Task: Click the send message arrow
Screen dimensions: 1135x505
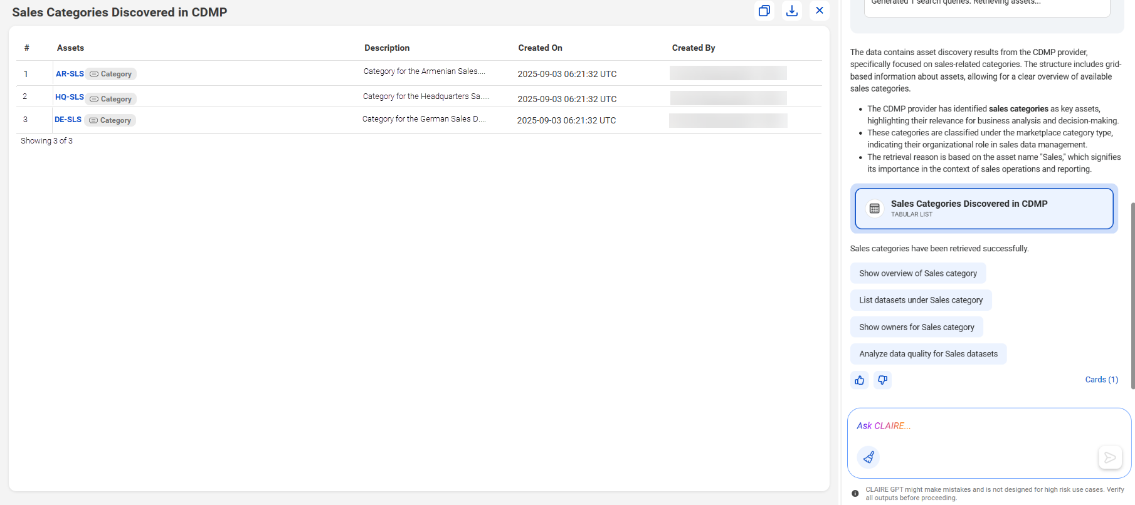Action: [1110, 457]
